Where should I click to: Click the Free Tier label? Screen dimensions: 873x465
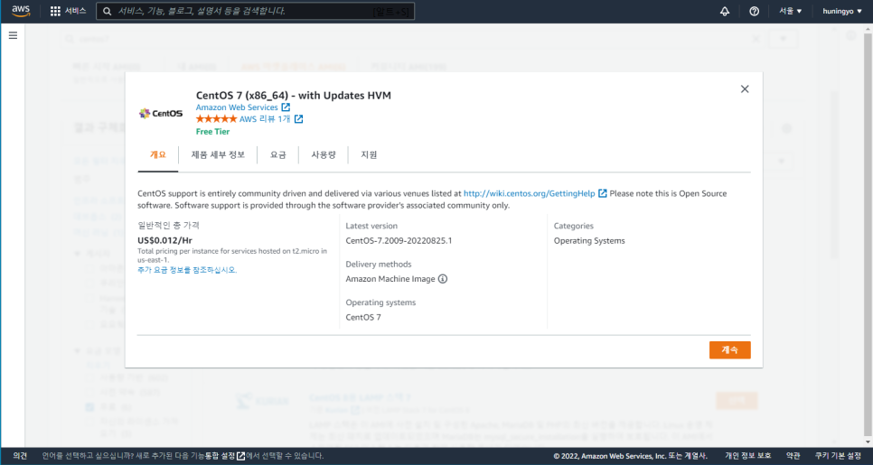click(x=212, y=132)
